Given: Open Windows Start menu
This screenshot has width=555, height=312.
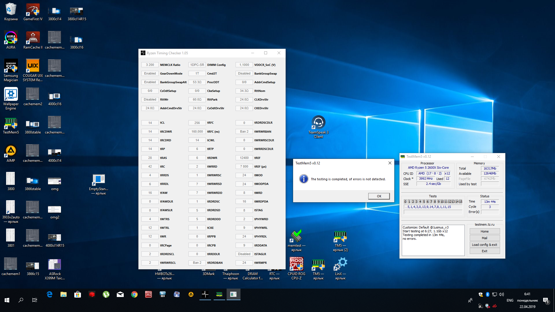Looking at the screenshot, I should click(7, 300).
